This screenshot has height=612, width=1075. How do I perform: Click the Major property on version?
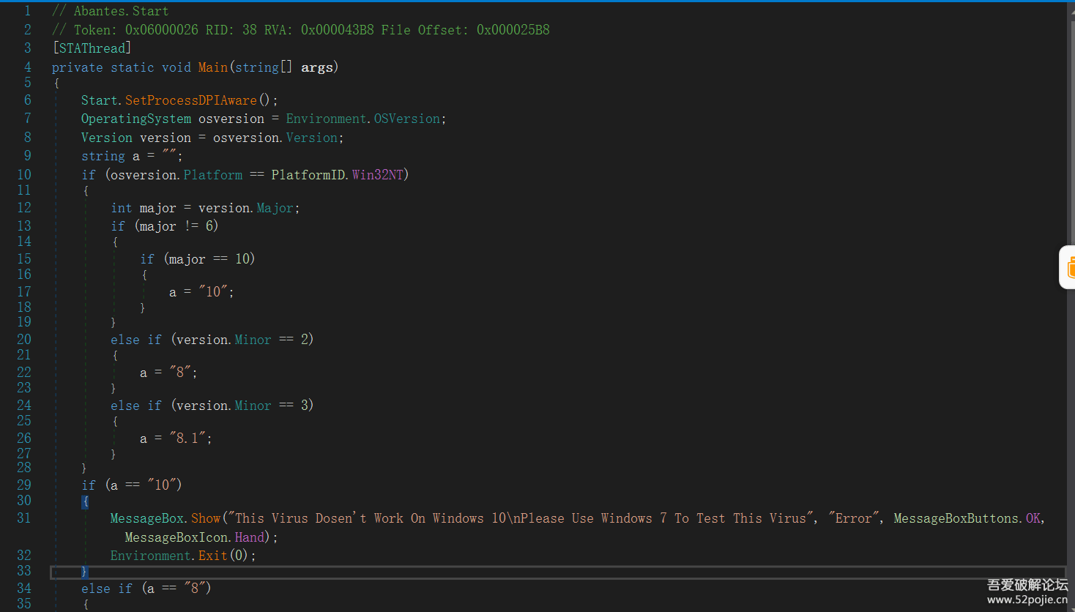(x=275, y=208)
